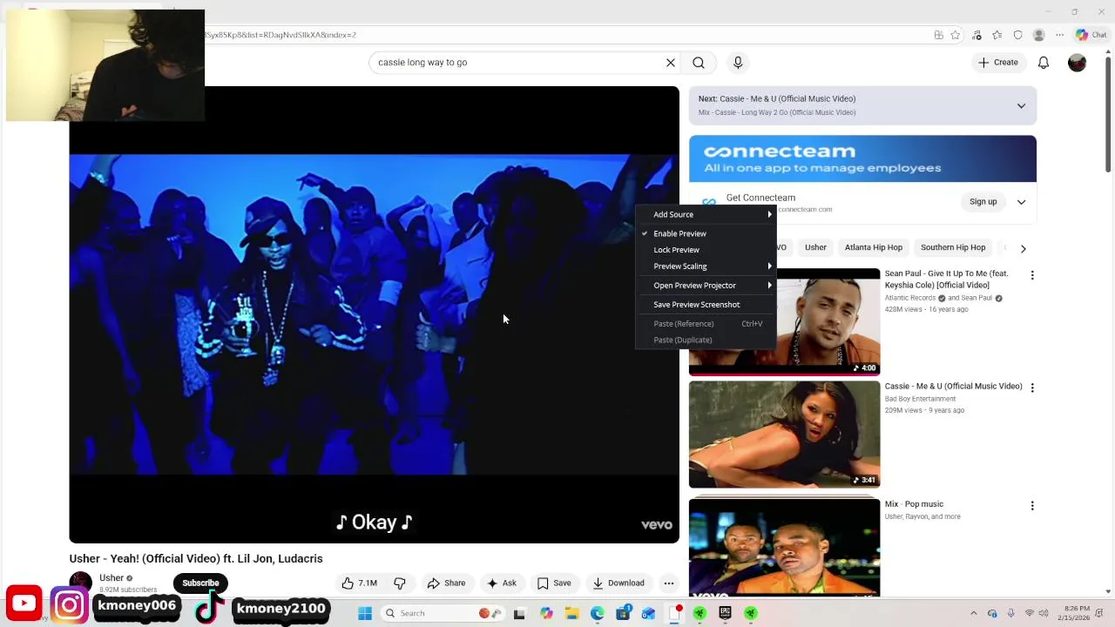Image resolution: width=1115 pixels, height=627 pixels.
Task: Toggle Lock Preview in context menu
Action: click(x=706, y=250)
